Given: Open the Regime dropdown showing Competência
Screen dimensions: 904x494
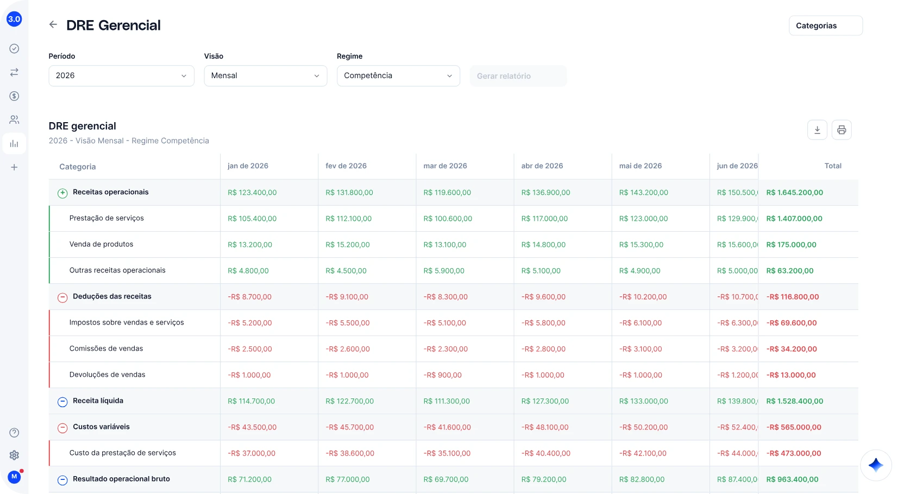Looking at the screenshot, I should click(398, 75).
